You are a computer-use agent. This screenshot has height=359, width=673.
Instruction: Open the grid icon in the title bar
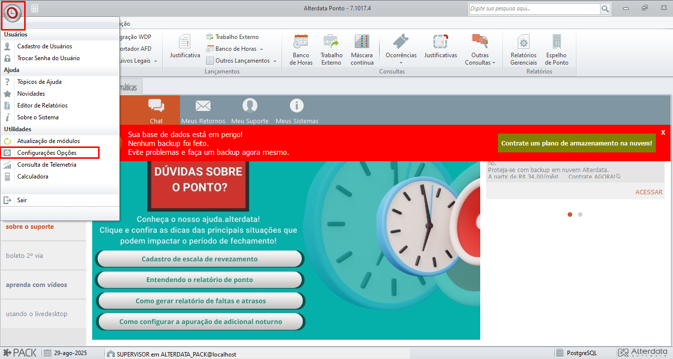35,8
